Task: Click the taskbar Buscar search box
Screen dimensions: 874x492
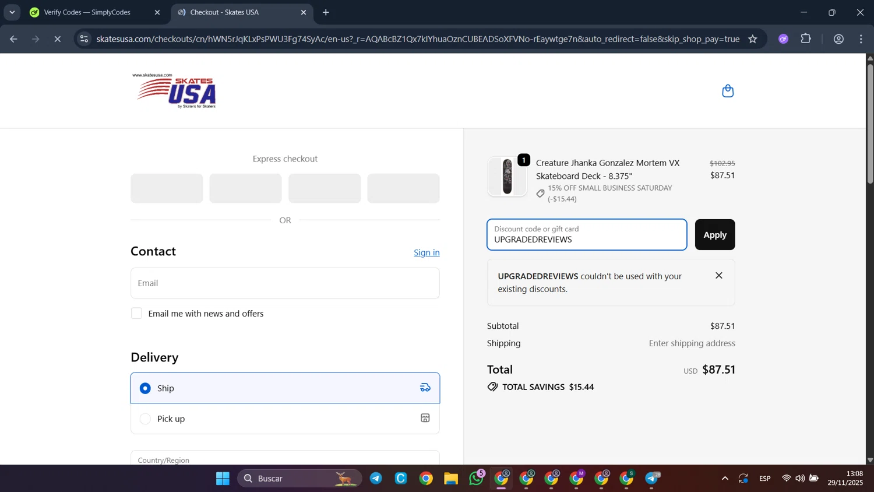Action: (299, 479)
